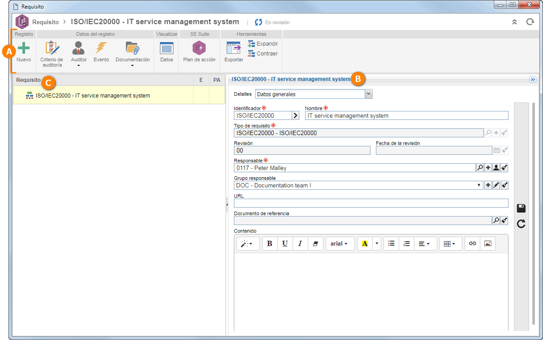
Task: Click the add plus icon for Responsable
Action: (488, 168)
